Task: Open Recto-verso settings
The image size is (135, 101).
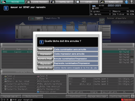Action: tap(33, 96)
